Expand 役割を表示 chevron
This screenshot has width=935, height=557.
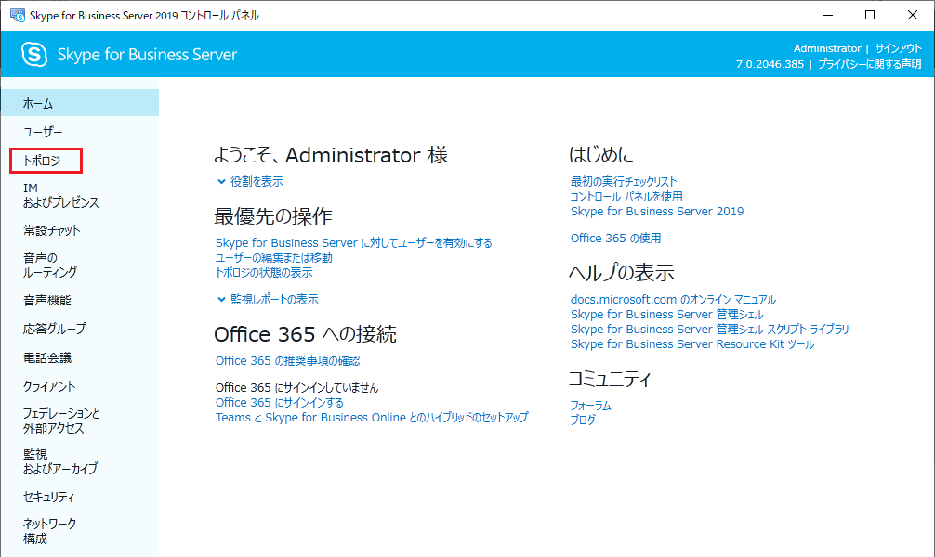point(221,182)
